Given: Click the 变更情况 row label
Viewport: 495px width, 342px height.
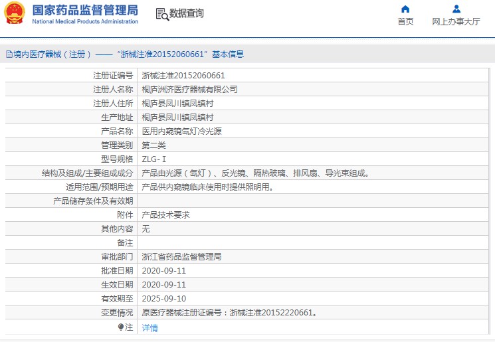Looking at the screenshot, I should [117, 313].
